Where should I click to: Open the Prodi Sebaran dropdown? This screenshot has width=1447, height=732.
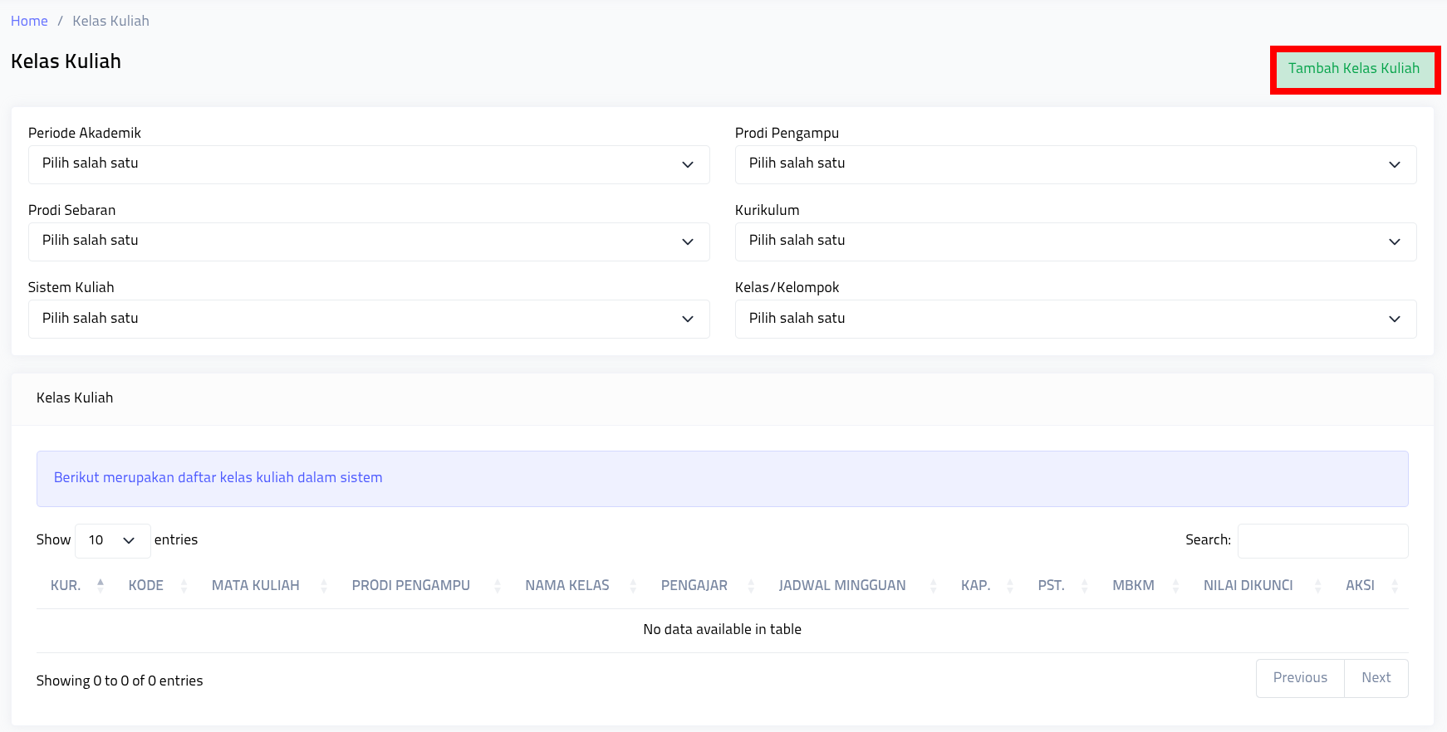click(x=368, y=242)
